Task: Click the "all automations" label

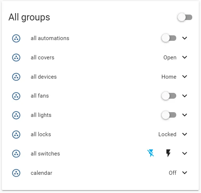Action: 50,38
